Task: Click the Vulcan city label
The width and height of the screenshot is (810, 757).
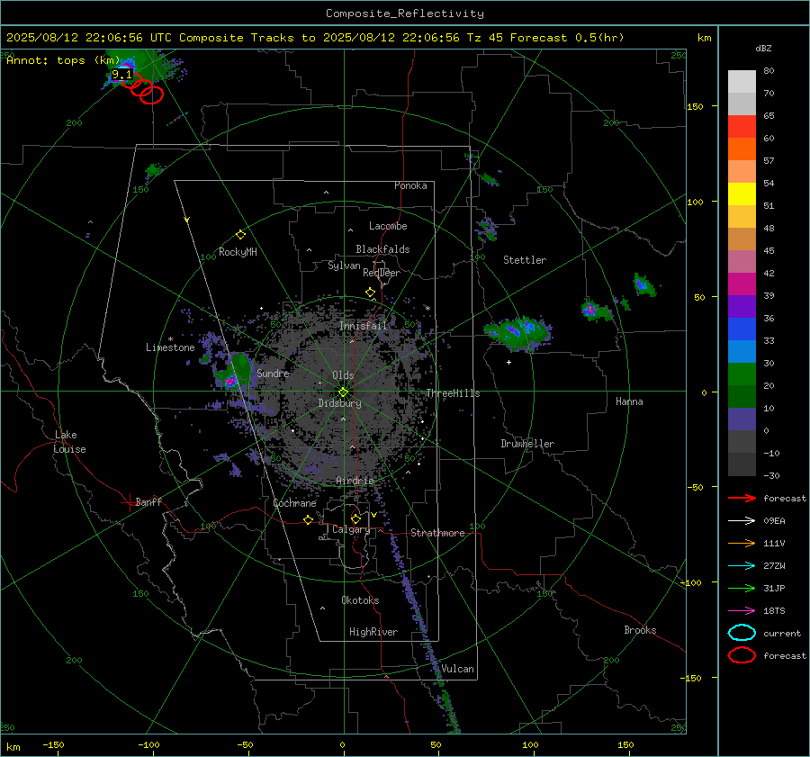Action: pos(458,669)
